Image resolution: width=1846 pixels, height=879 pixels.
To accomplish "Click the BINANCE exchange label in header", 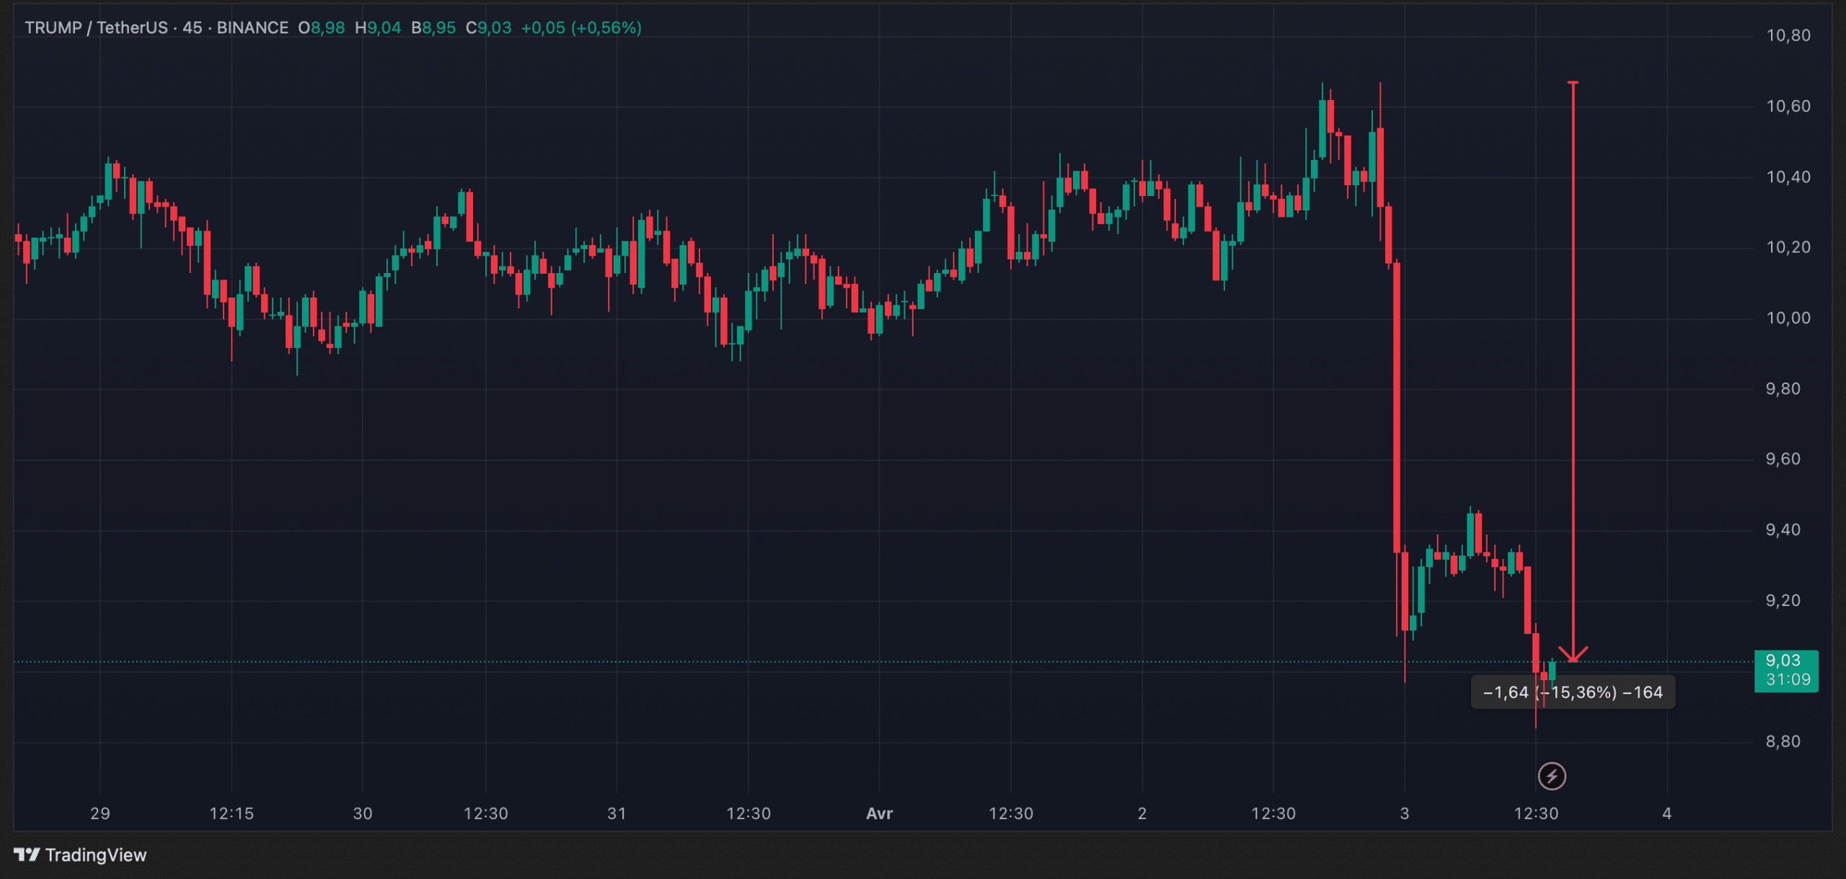I will click(x=252, y=27).
